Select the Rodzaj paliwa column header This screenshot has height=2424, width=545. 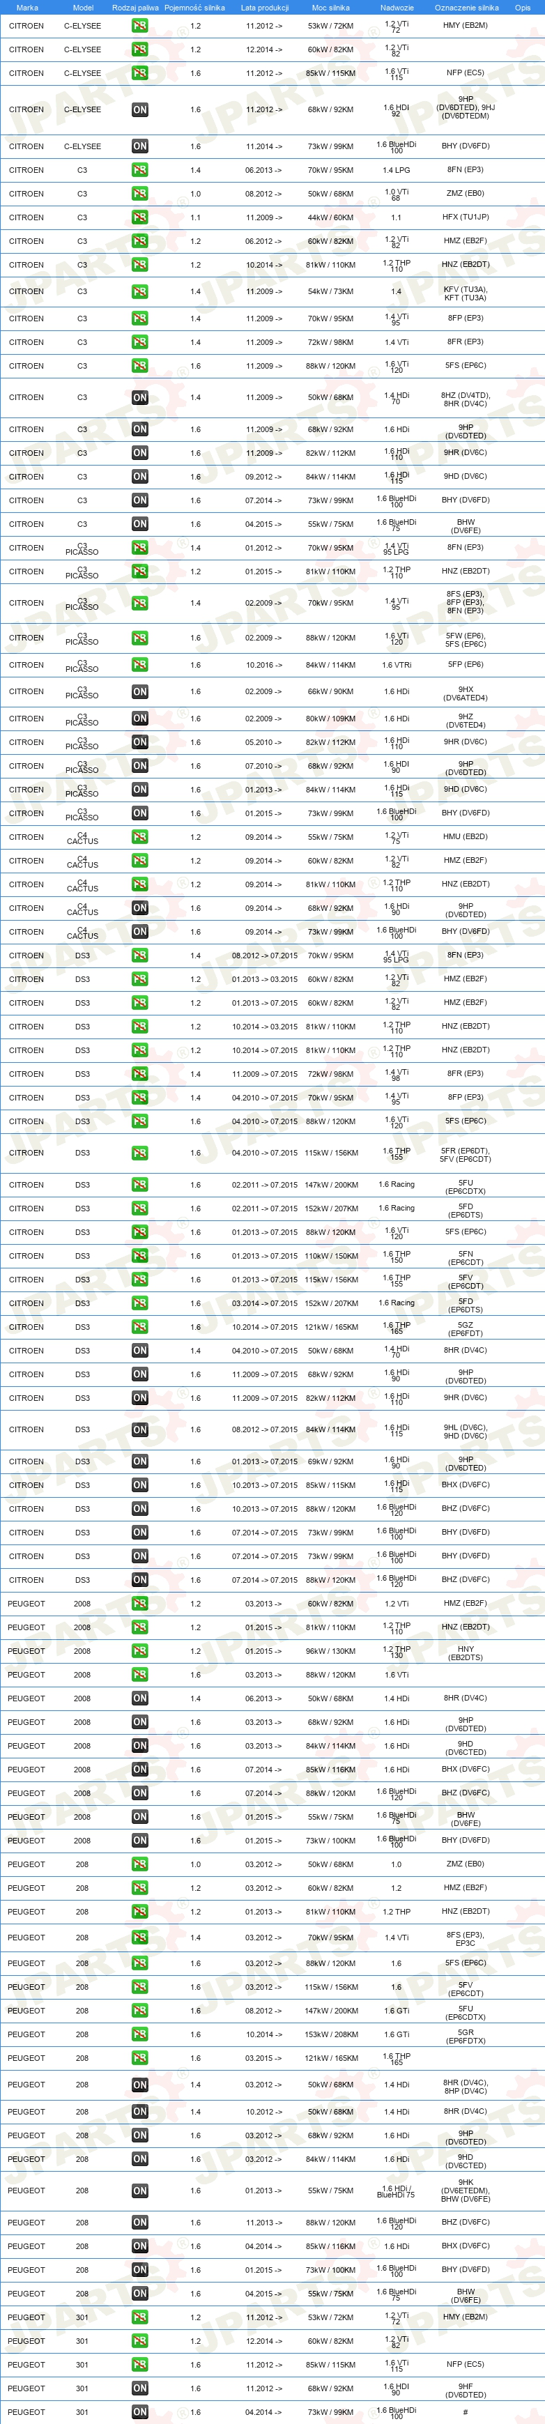[135, 8]
